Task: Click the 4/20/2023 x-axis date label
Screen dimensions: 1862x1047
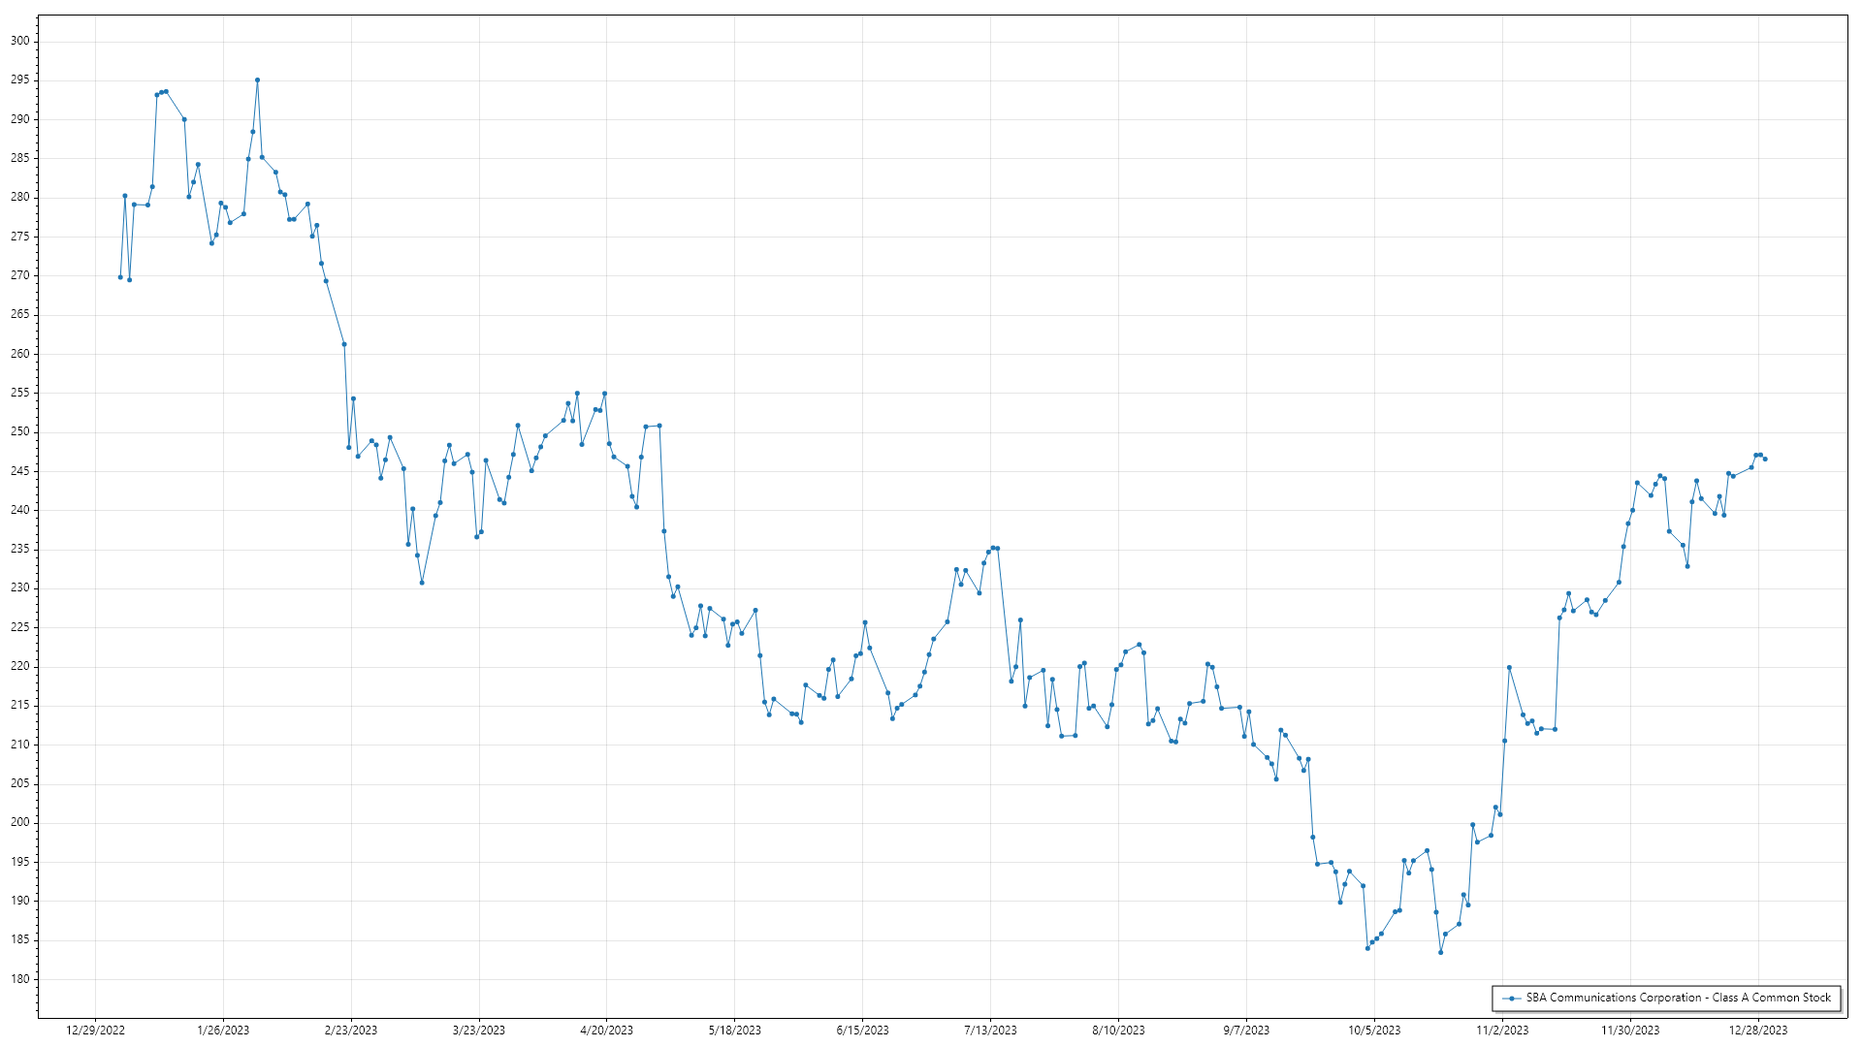Action: pyautogui.click(x=606, y=1031)
